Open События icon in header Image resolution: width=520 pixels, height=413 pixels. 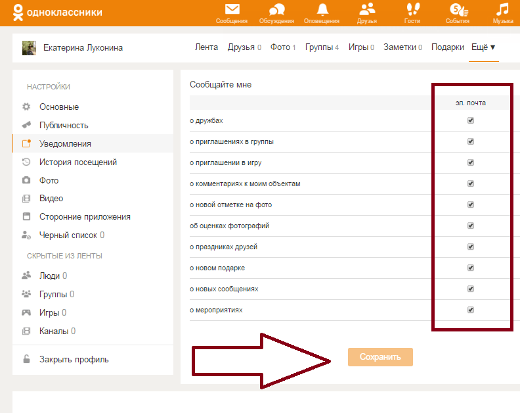(459, 9)
